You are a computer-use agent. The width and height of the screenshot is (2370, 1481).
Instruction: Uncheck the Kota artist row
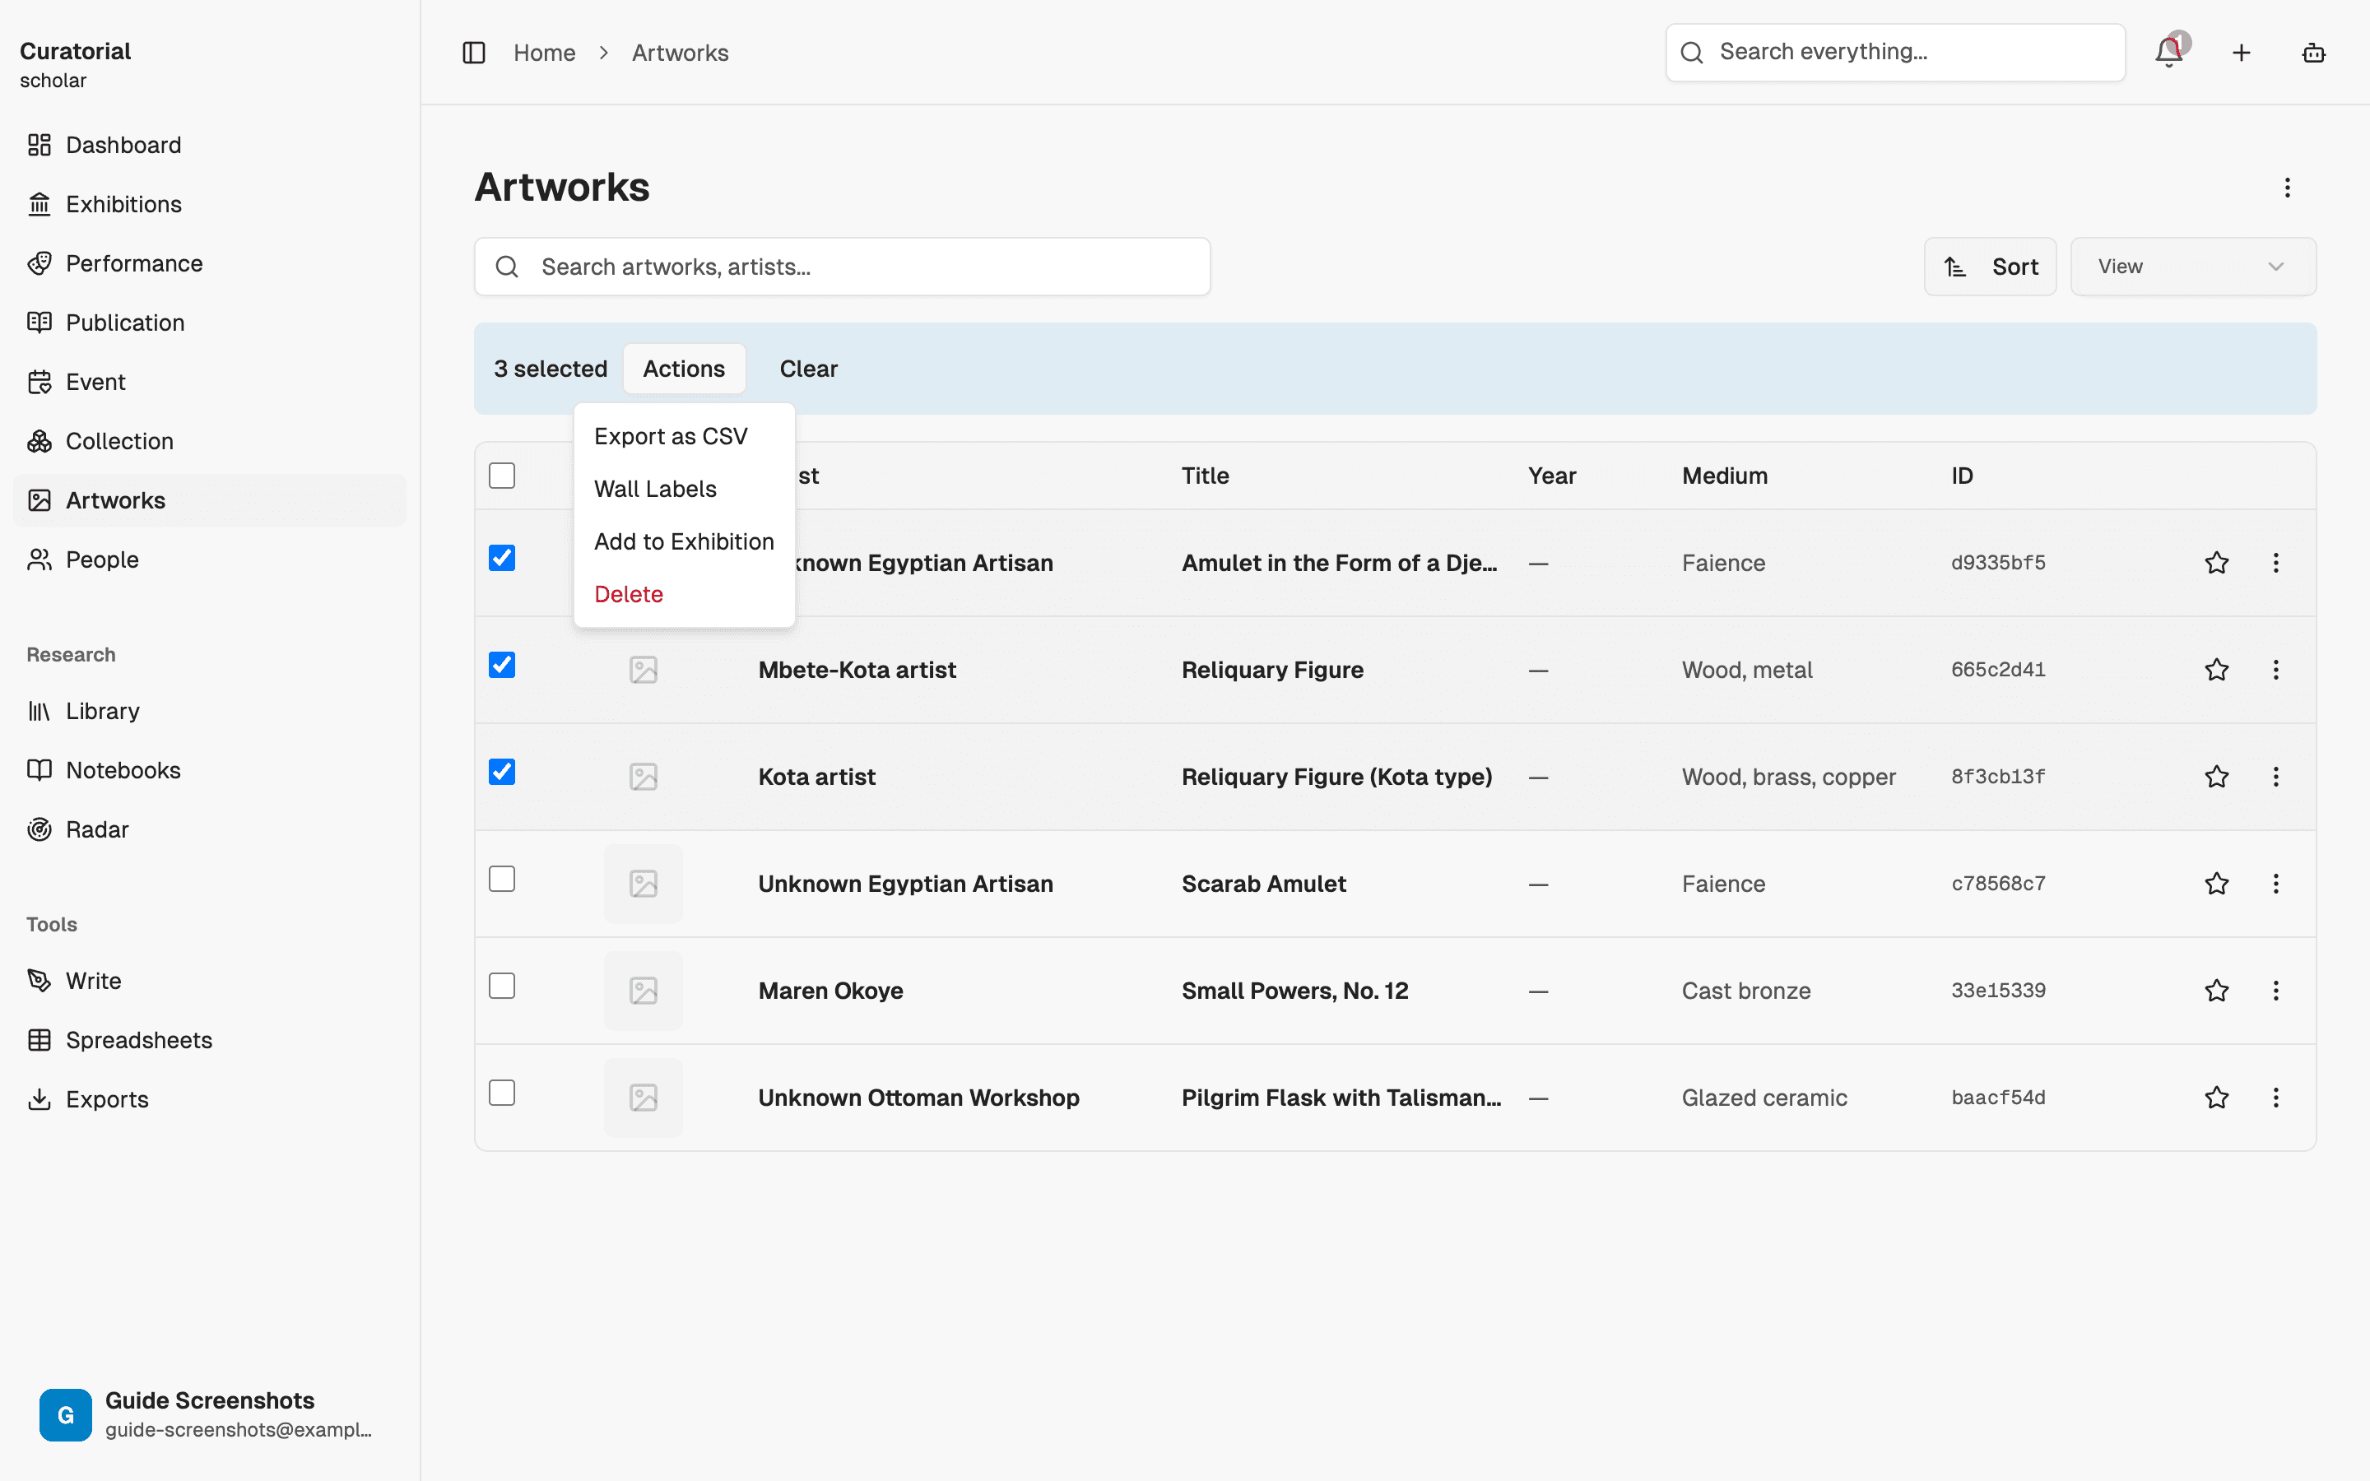pyautogui.click(x=501, y=771)
